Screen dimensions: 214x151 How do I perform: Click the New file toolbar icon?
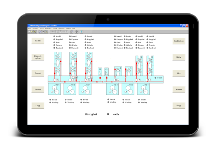tap(29, 32)
